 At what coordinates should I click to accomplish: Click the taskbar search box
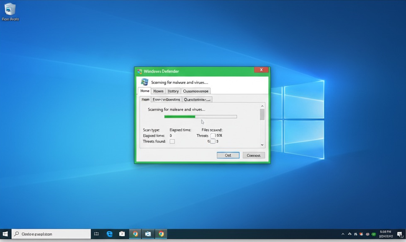click(x=51, y=234)
